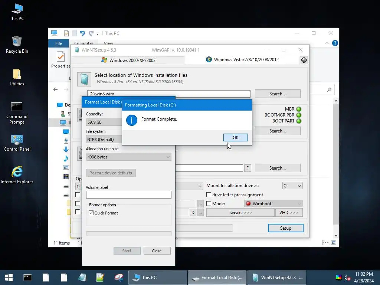The width and height of the screenshot is (380, 285).
Task: Enable drive letter preassignment checkbox
Action: 209,194
